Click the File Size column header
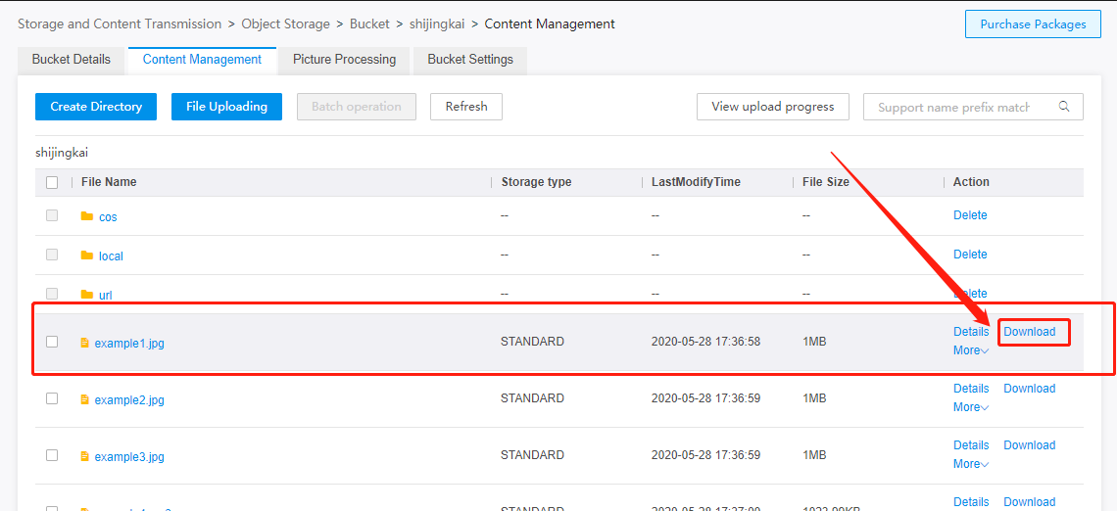The image size is (1117, 511). (826, 182)
